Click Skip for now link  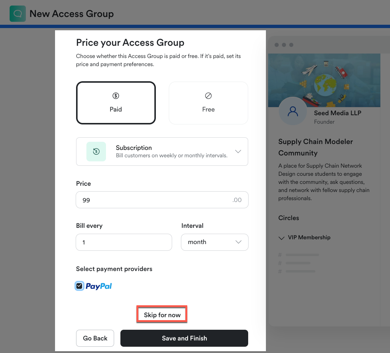pos(162,315)
